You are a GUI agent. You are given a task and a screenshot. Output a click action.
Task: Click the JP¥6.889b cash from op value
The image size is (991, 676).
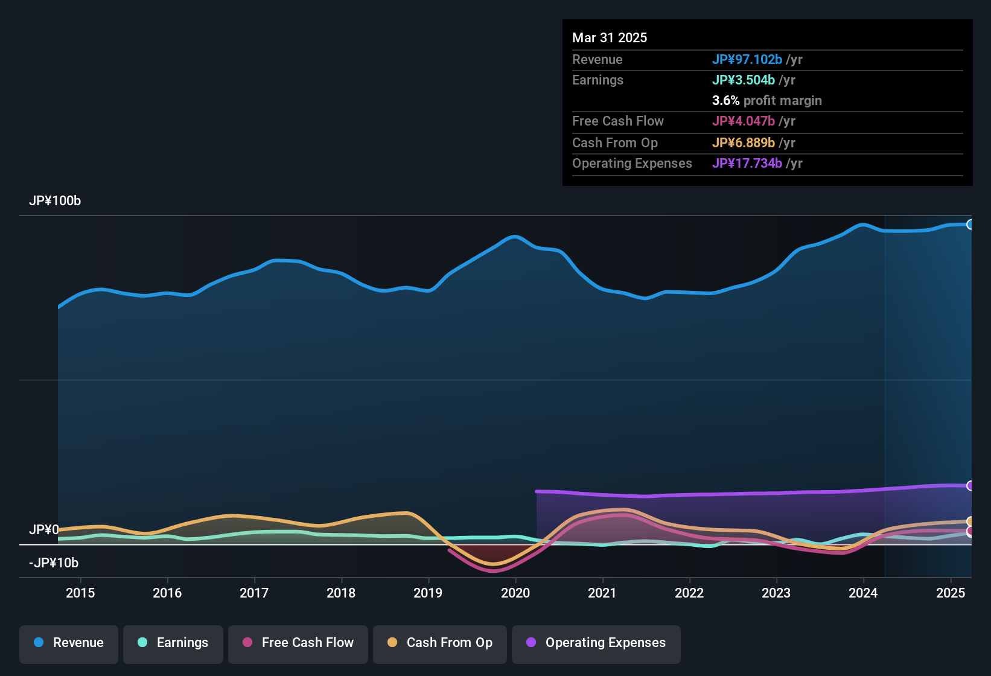pyautogui.click(x=744, y=142)
